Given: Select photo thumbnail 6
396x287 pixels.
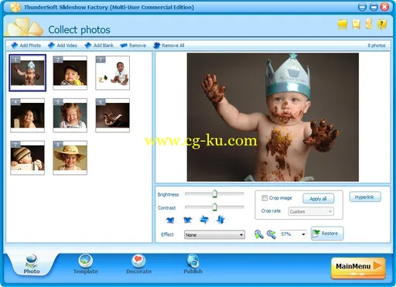Looking at the screenshot, I should tap(112, 115).
